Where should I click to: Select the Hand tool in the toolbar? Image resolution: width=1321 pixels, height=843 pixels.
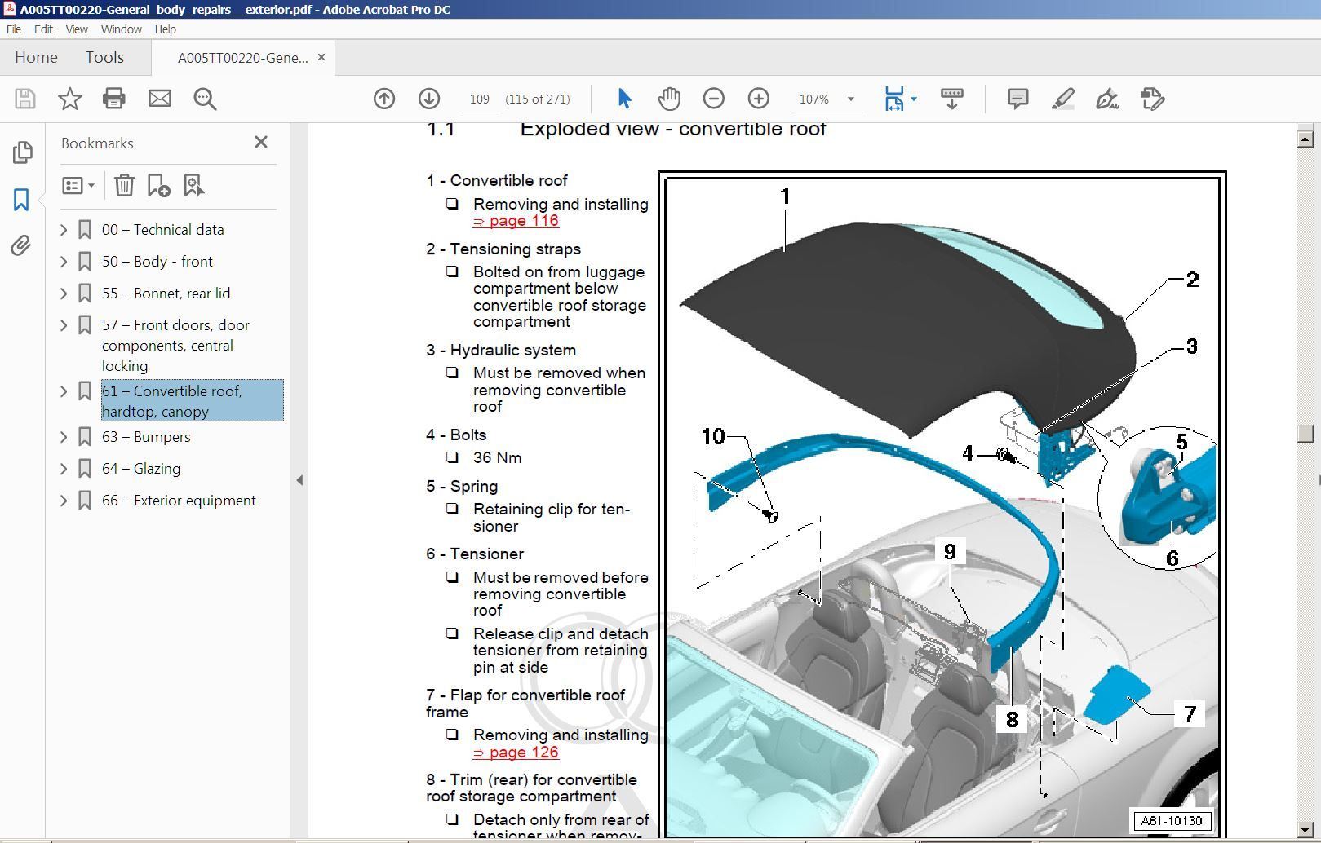[x=669, y=99]
